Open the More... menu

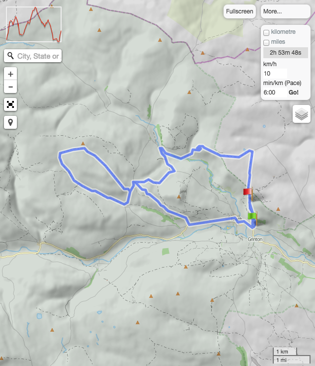point(285,11)
